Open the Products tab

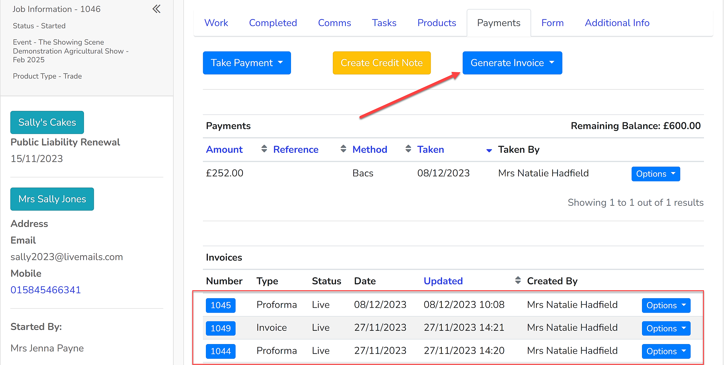[437, 23]
